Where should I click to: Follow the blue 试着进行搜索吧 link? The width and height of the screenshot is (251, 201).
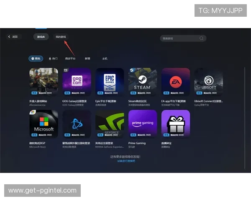coord(126,161)
